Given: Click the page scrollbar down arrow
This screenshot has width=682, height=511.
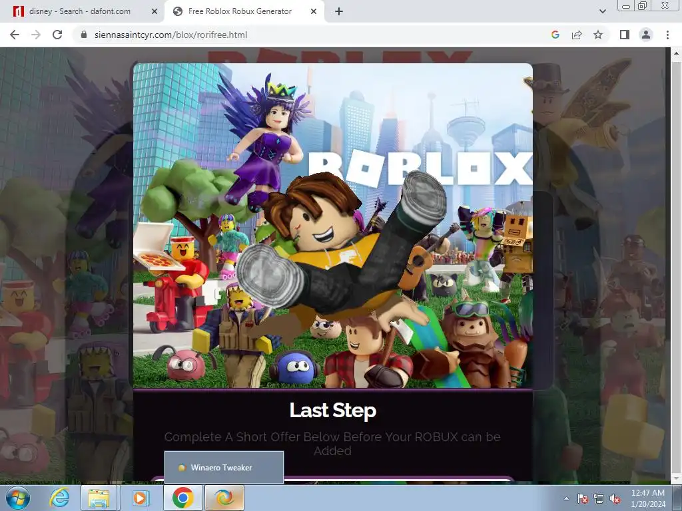Looking at the screenshot, I should 676,478.
